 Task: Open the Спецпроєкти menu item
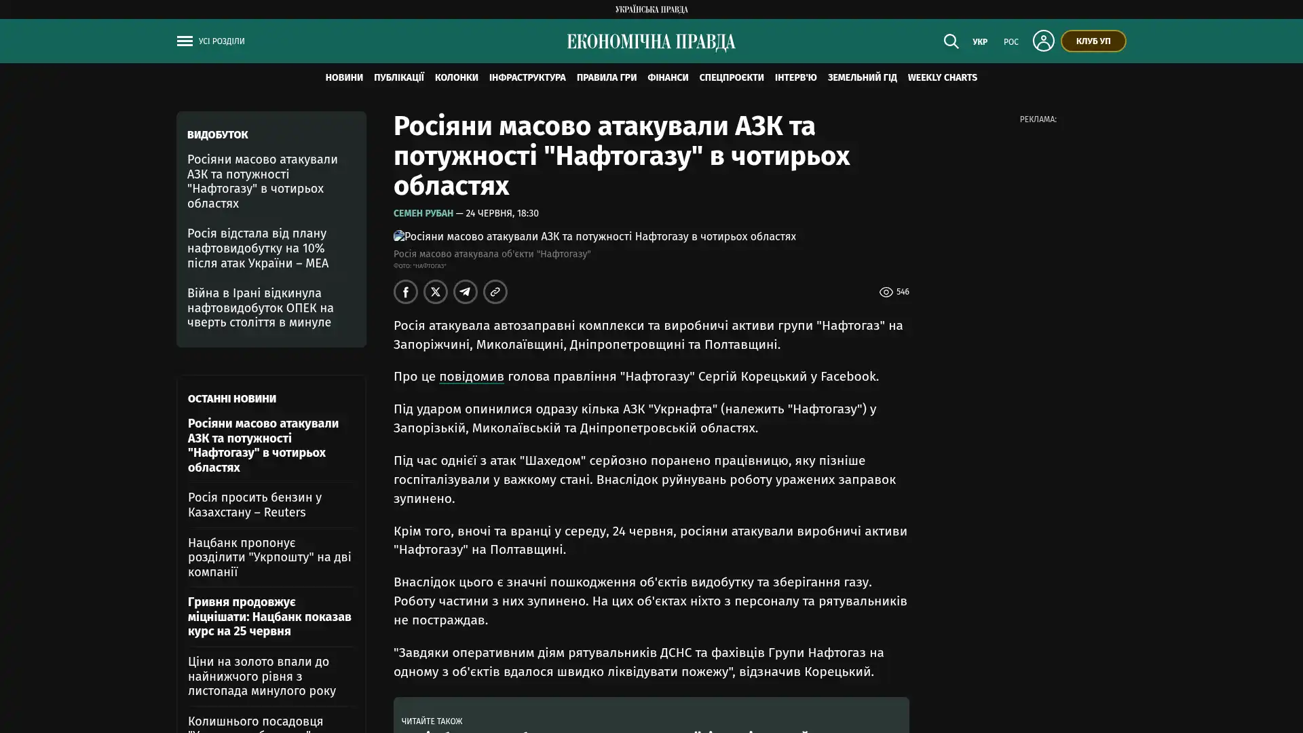pyautogui.click(x=732, y=78)
